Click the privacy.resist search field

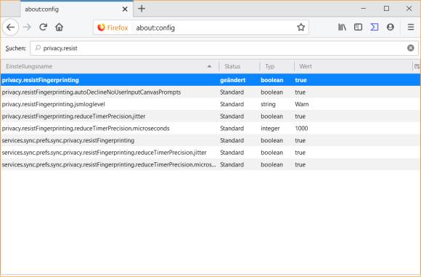[x=224, y=48]
